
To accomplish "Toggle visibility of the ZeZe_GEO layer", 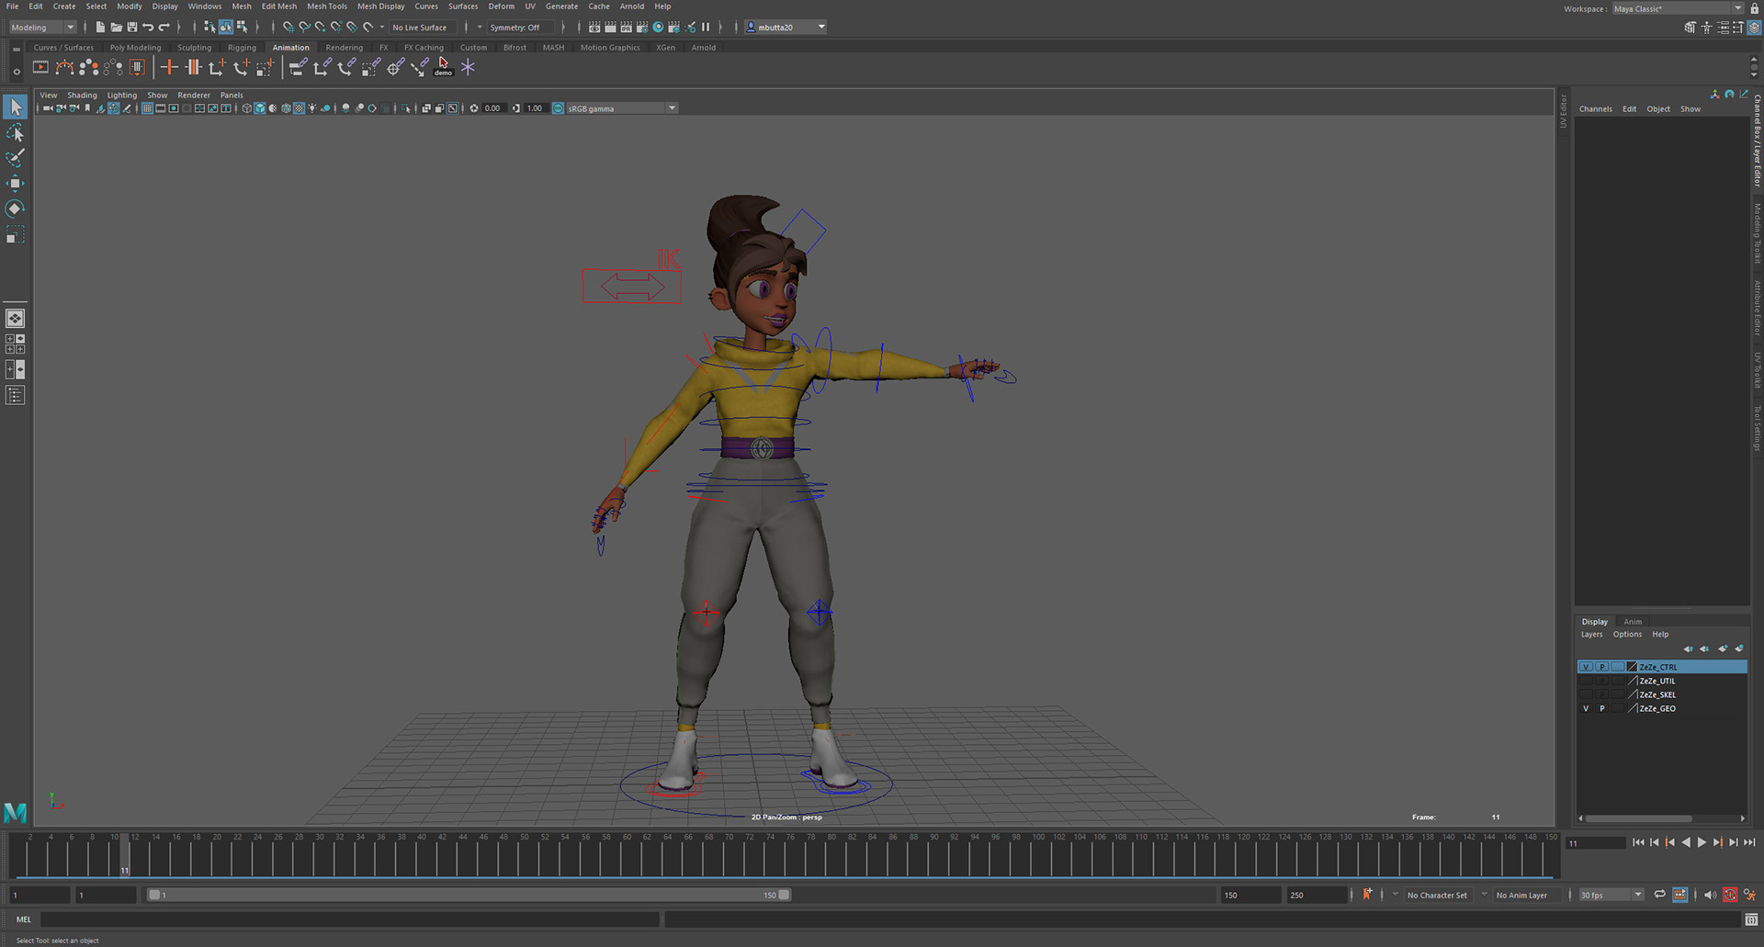I will tap(1586, 708).
